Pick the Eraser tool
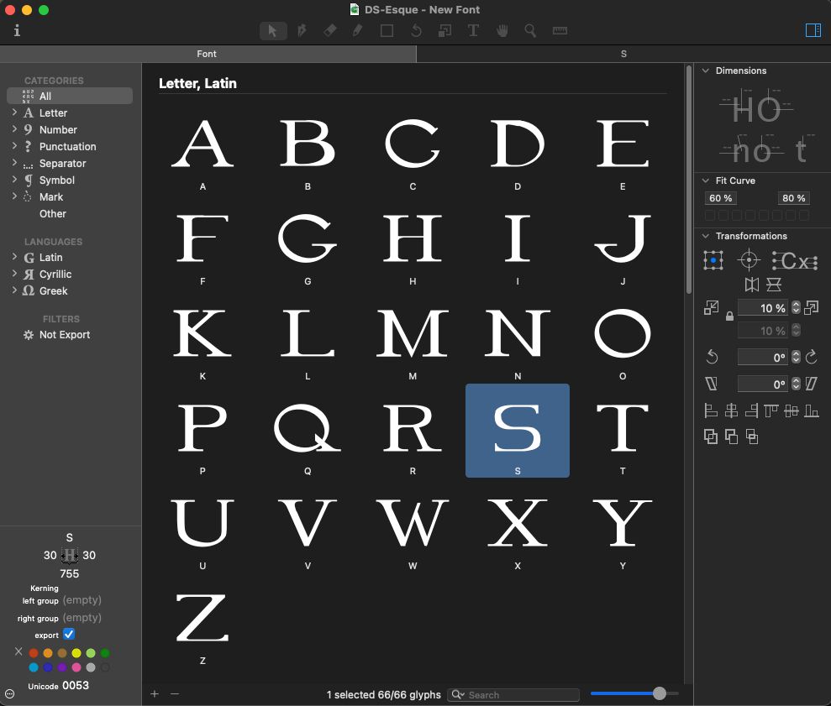Viewport: 831px width, 706px height. coord(330,31)
